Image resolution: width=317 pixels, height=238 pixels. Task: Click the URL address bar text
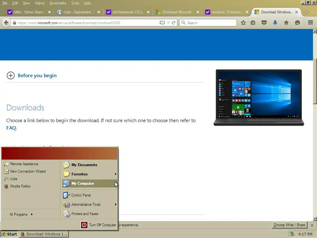click(x=69, y=23)
